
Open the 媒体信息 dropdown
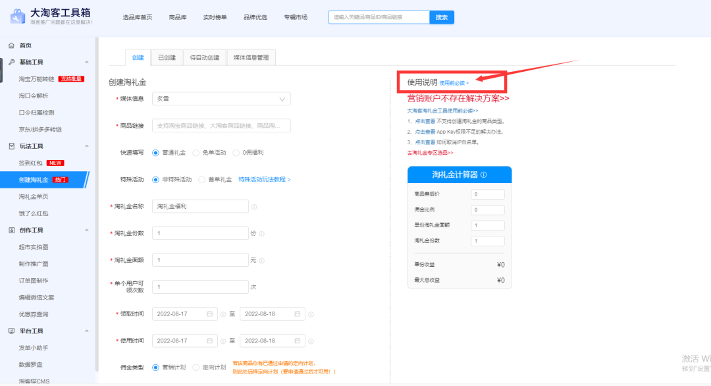221,99
